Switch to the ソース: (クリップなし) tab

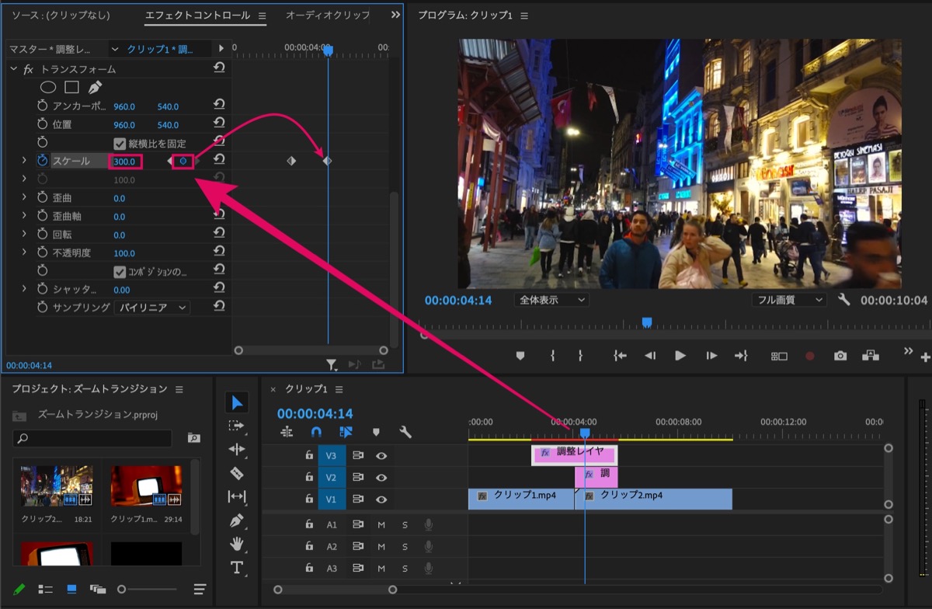[x=61, y=16]
